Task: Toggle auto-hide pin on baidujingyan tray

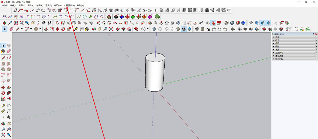Action: click(313, 34)
